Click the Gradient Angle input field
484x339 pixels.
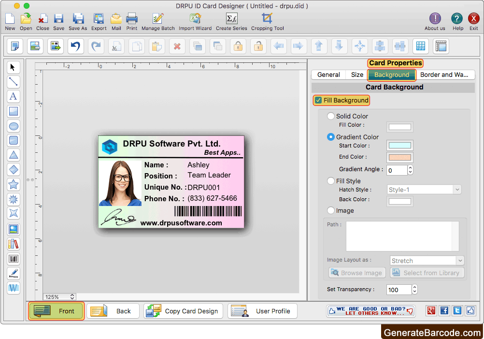tap(397, 170)
